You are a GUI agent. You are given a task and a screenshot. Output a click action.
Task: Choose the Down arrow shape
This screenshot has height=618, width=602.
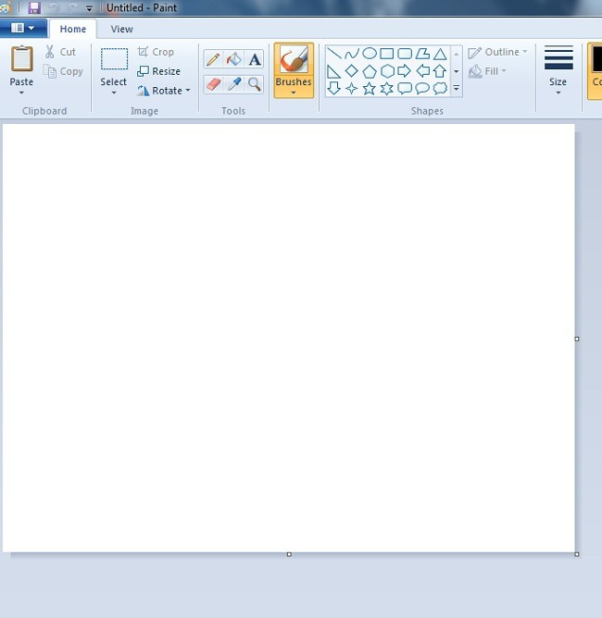[x=334, y=88]
